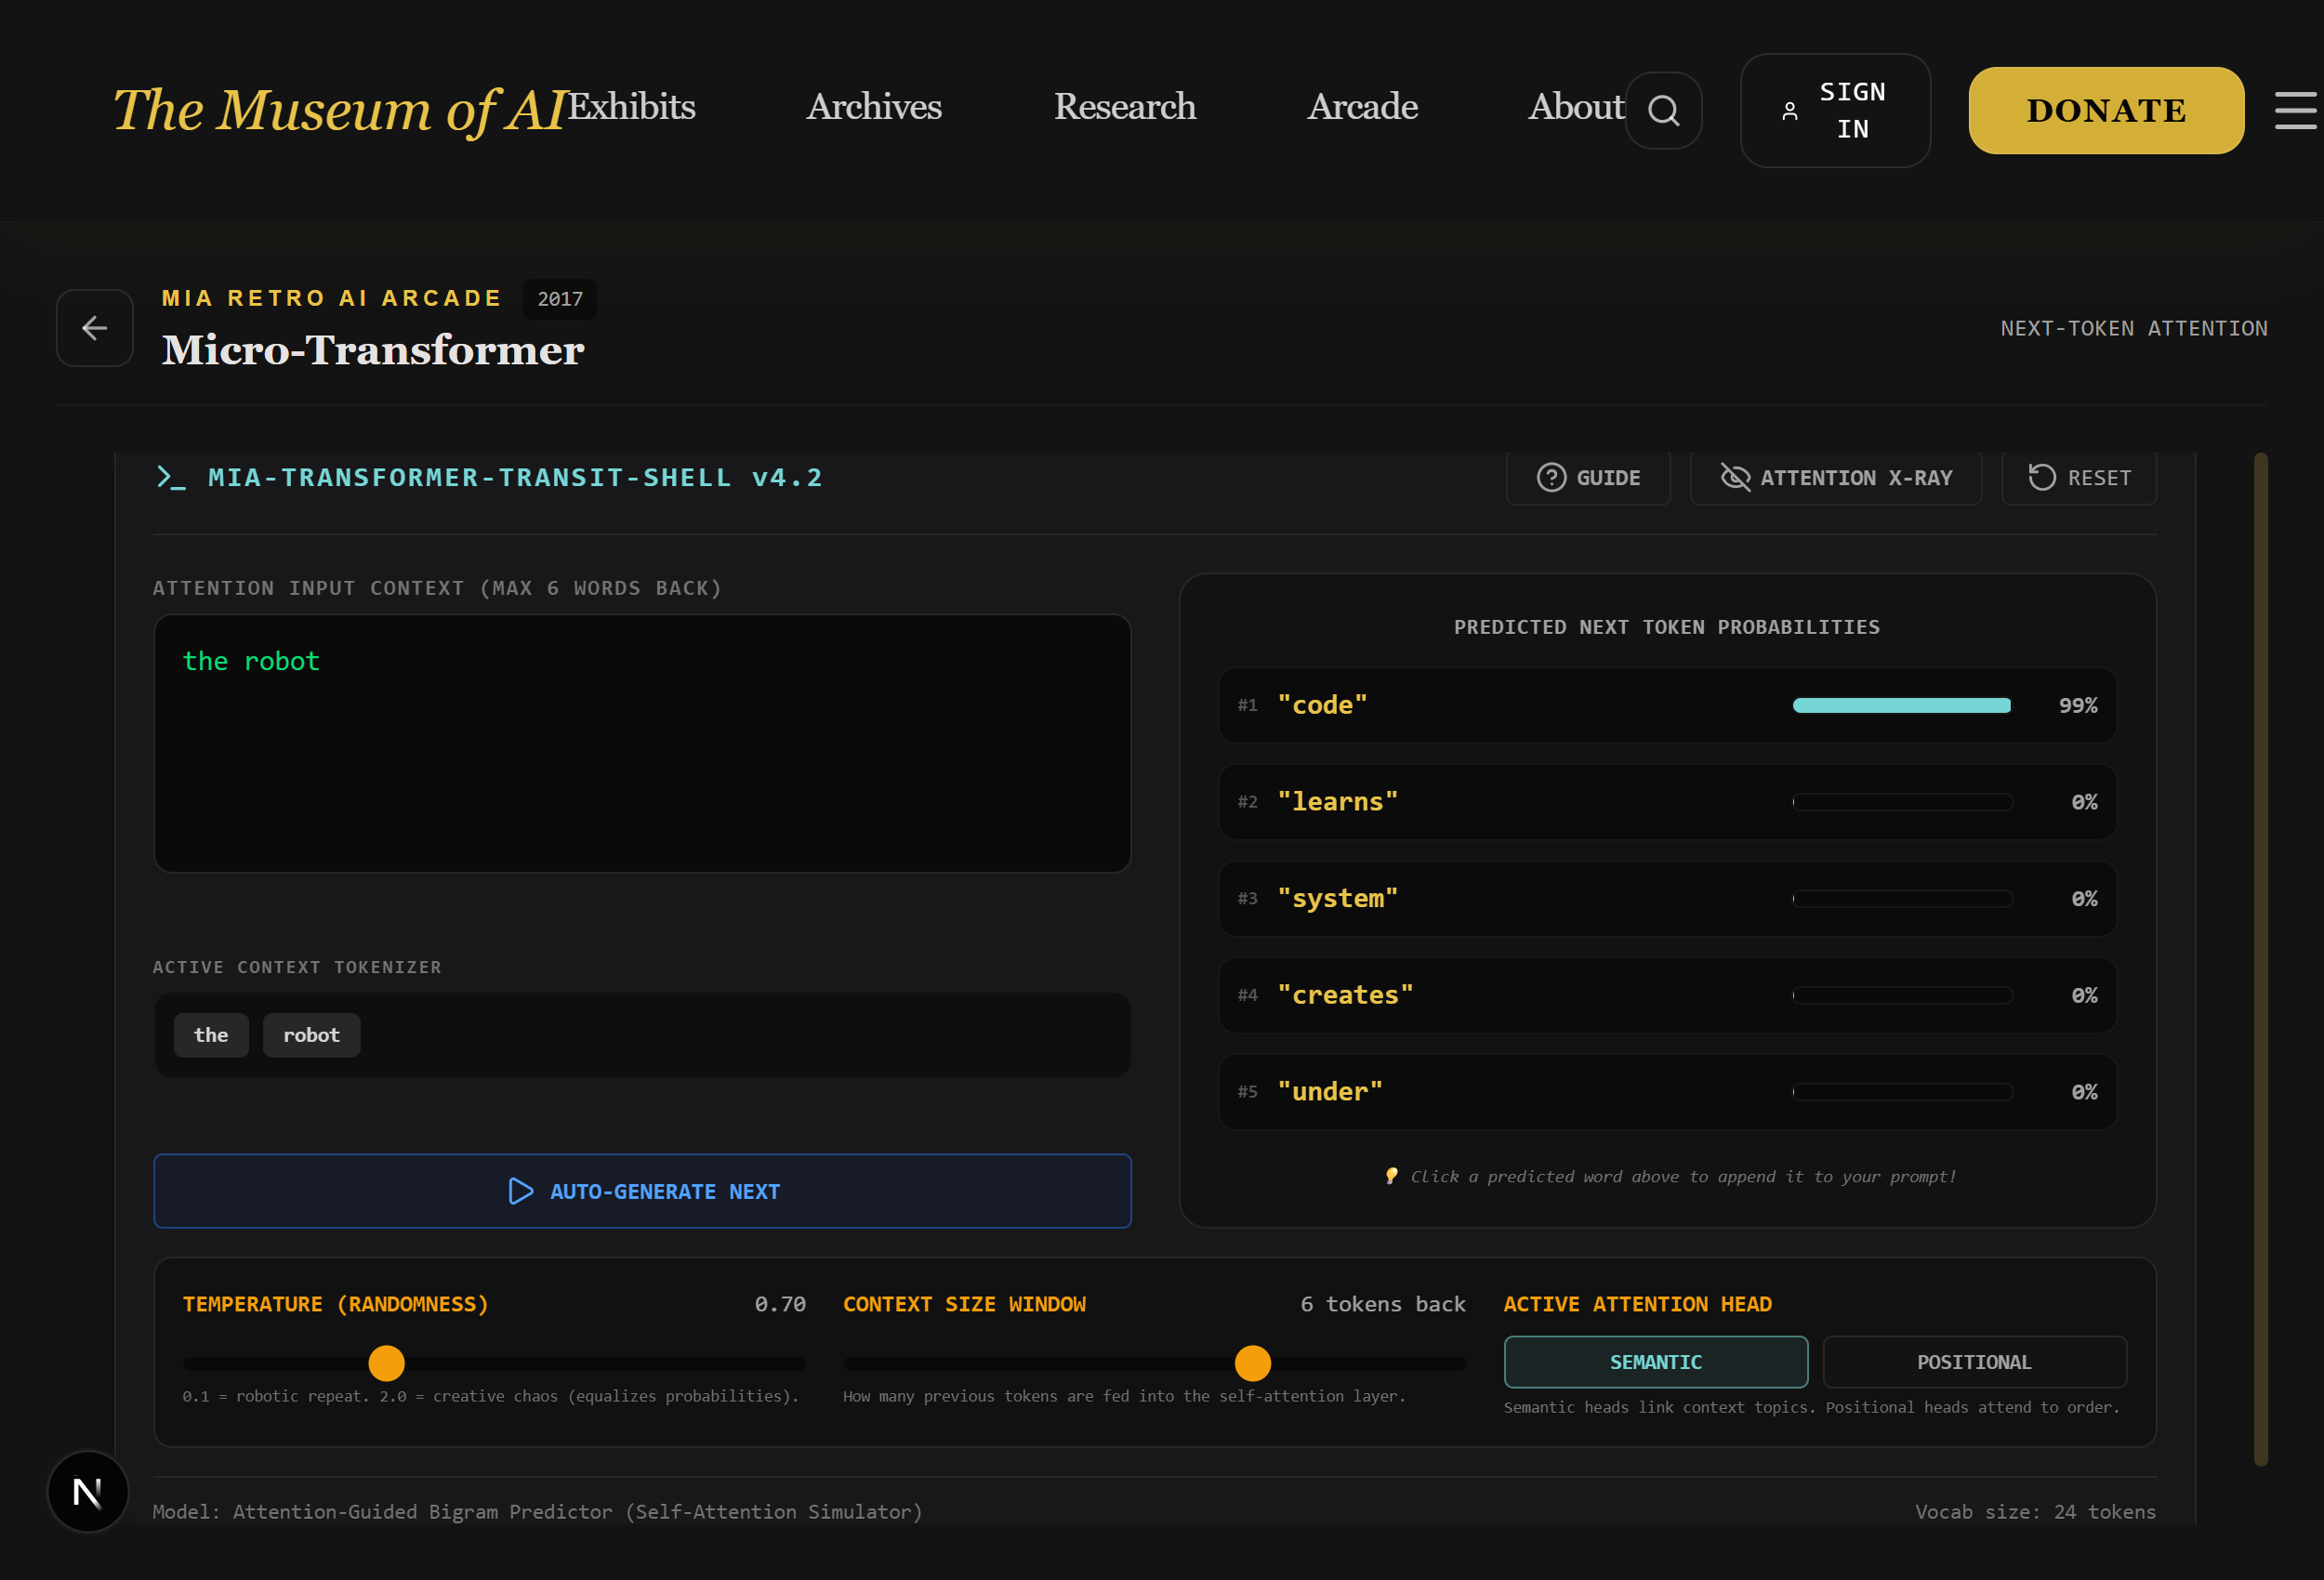Click the MIA RETRO AI ARCADE label
The width and height of the screenshot is (2324, 1580).
[x=332, y=298]
